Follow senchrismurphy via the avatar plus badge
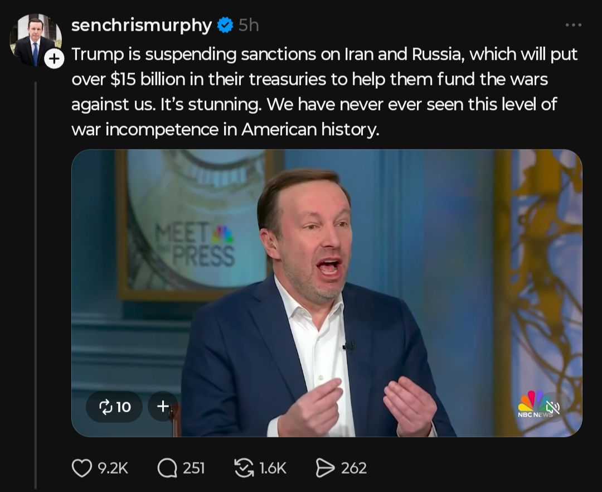 pos(54,58)
